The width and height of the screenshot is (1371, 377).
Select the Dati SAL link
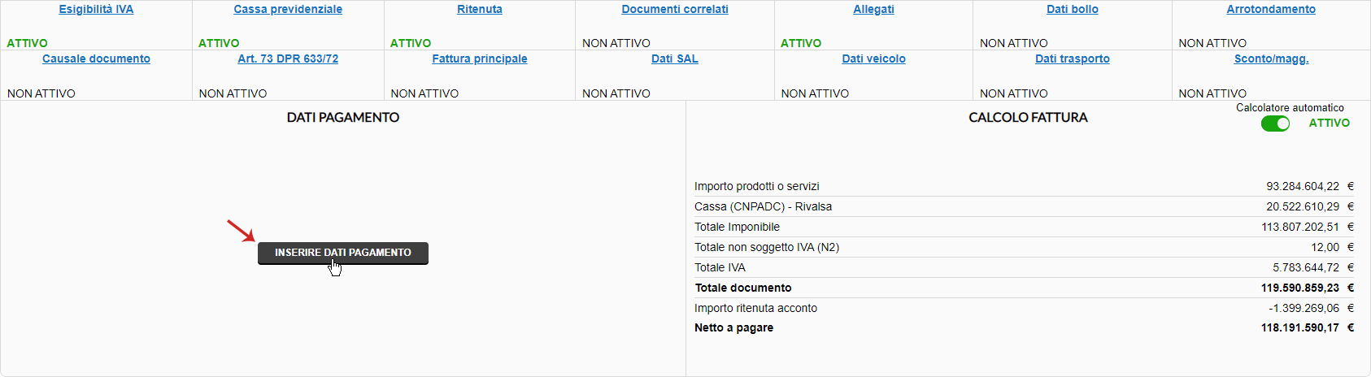click(675, 59)
